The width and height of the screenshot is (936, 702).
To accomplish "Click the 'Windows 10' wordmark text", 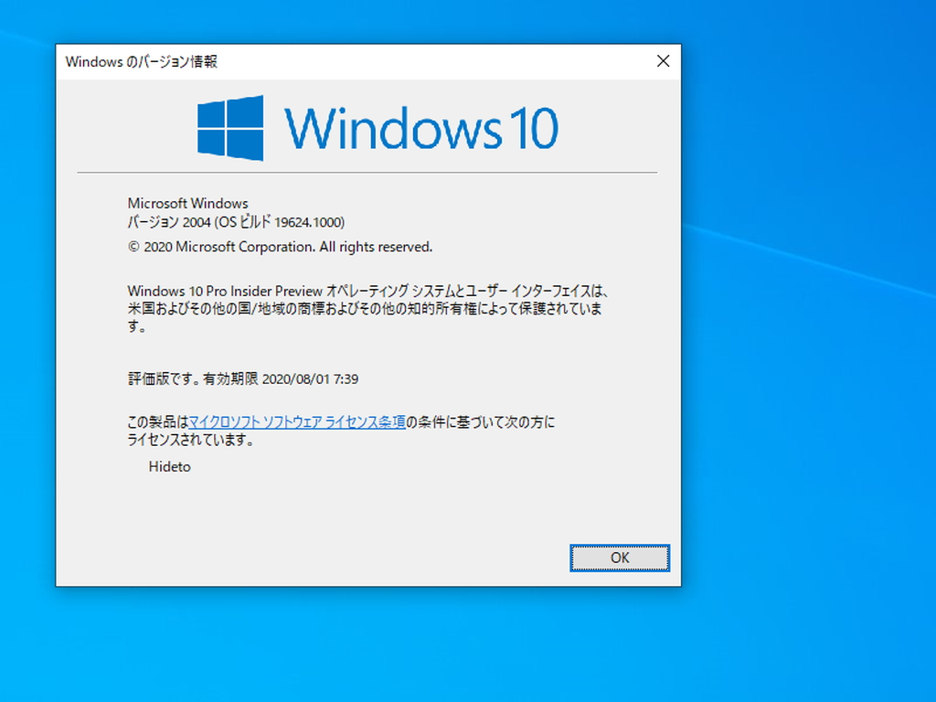I will [422, 126].
